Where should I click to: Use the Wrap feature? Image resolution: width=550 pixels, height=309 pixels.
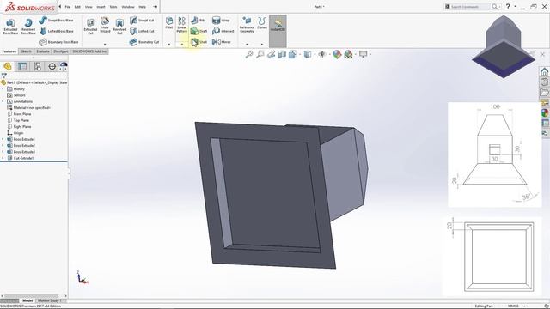coord(221,21)
